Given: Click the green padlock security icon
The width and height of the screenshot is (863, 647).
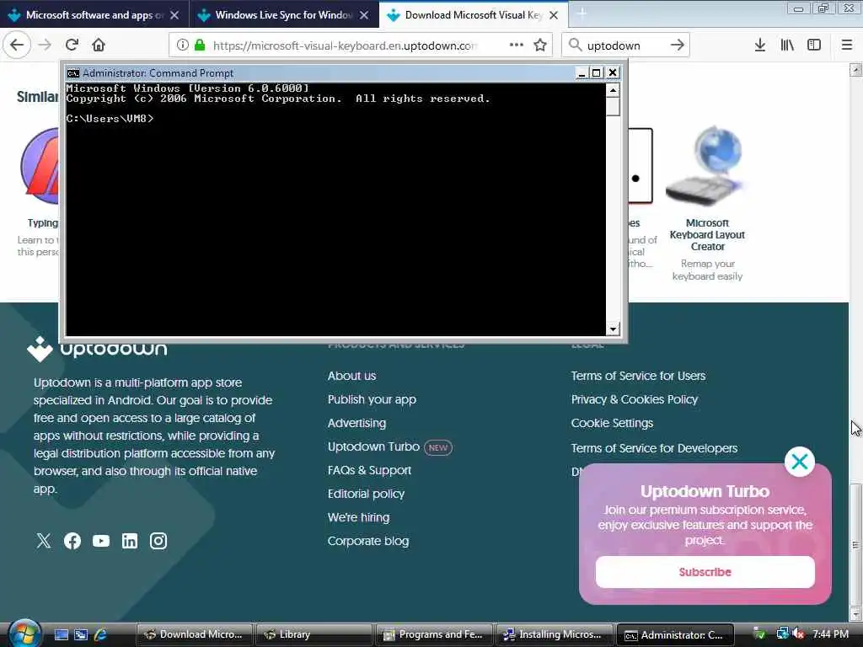Looking at the screenshot, I should [x=200, y=45].
